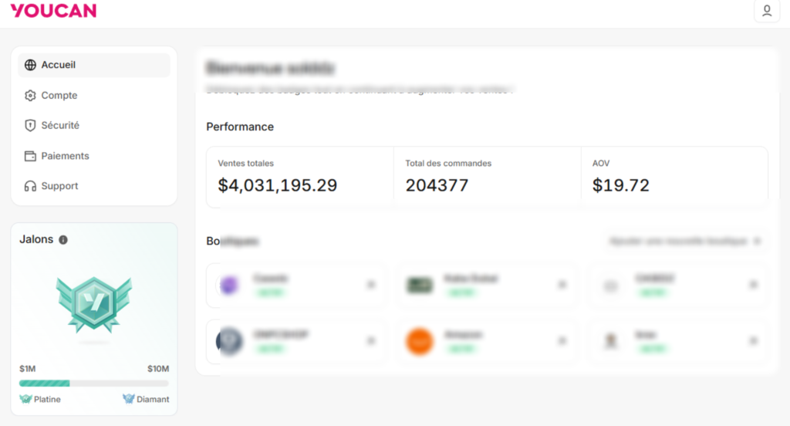Screen dimensions: 790x426
Task: Click the orange store logo thumbnail
Action: pyautogui.click(x=420, y=341)
